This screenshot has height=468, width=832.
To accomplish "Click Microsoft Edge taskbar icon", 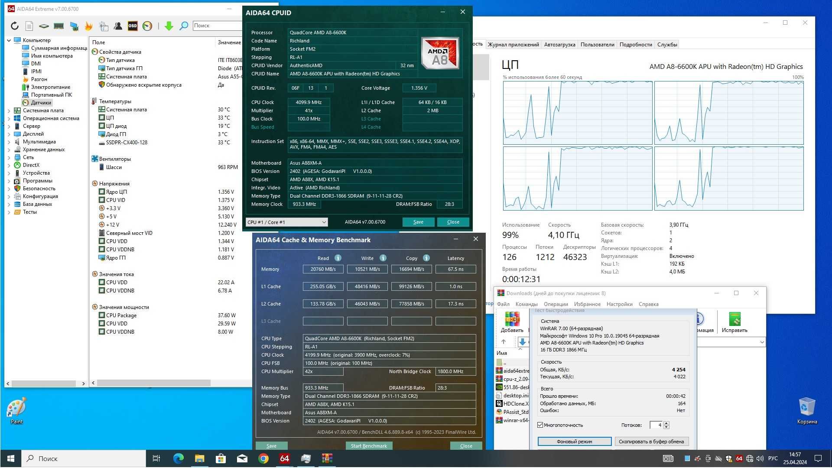I will 178,458.
